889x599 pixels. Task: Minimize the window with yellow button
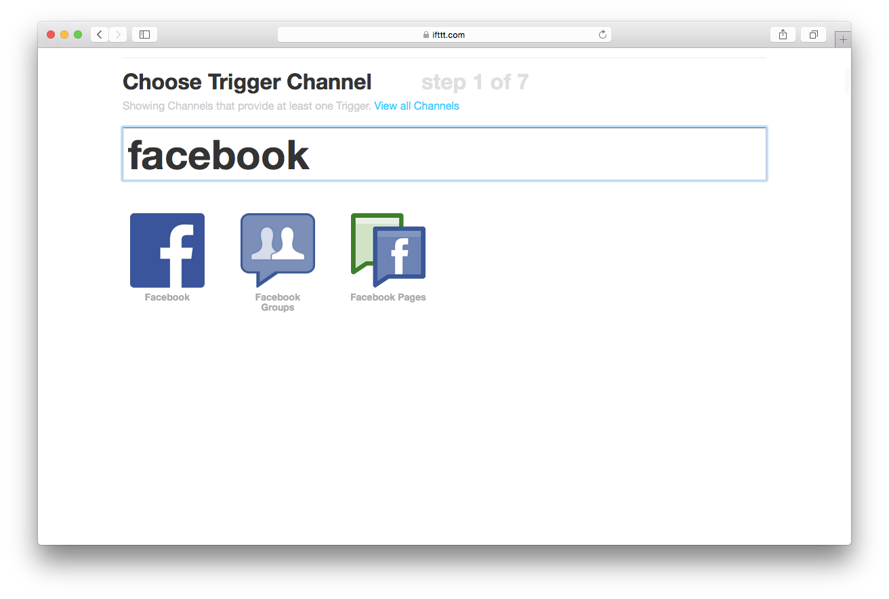pos(64,35)
